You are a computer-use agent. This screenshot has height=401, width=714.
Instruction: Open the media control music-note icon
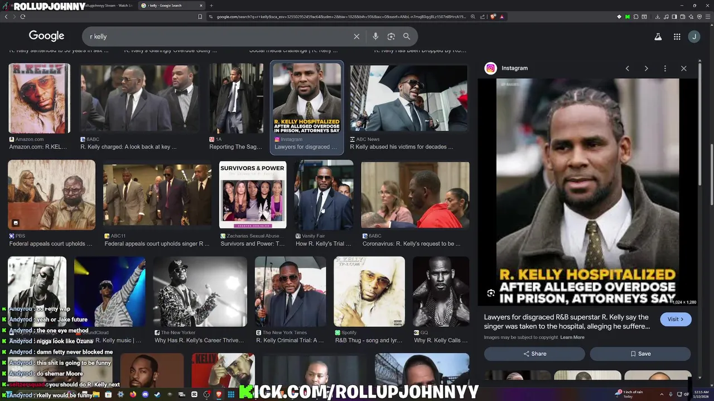(x=666, y=17)
